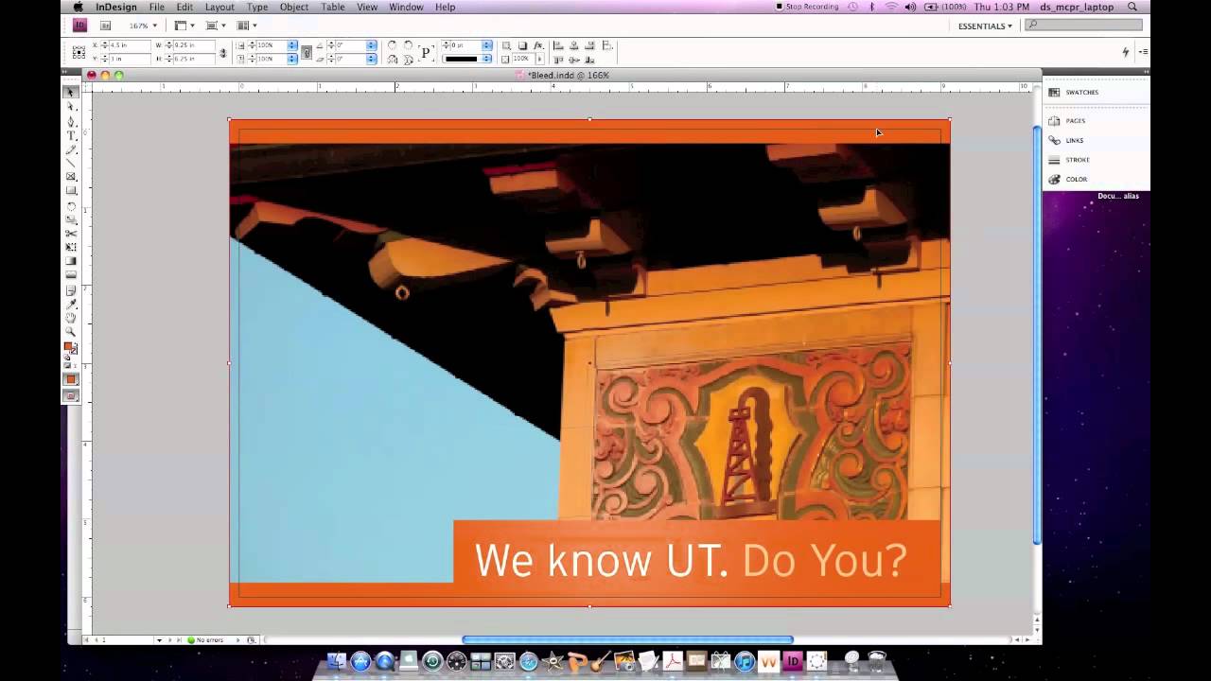Select the Rotate tool
This screenshot has width=1211, height=681.
tap(71, 206)
